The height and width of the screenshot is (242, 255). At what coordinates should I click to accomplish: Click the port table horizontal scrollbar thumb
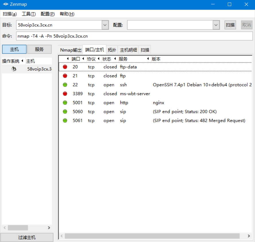pos(152,236)
